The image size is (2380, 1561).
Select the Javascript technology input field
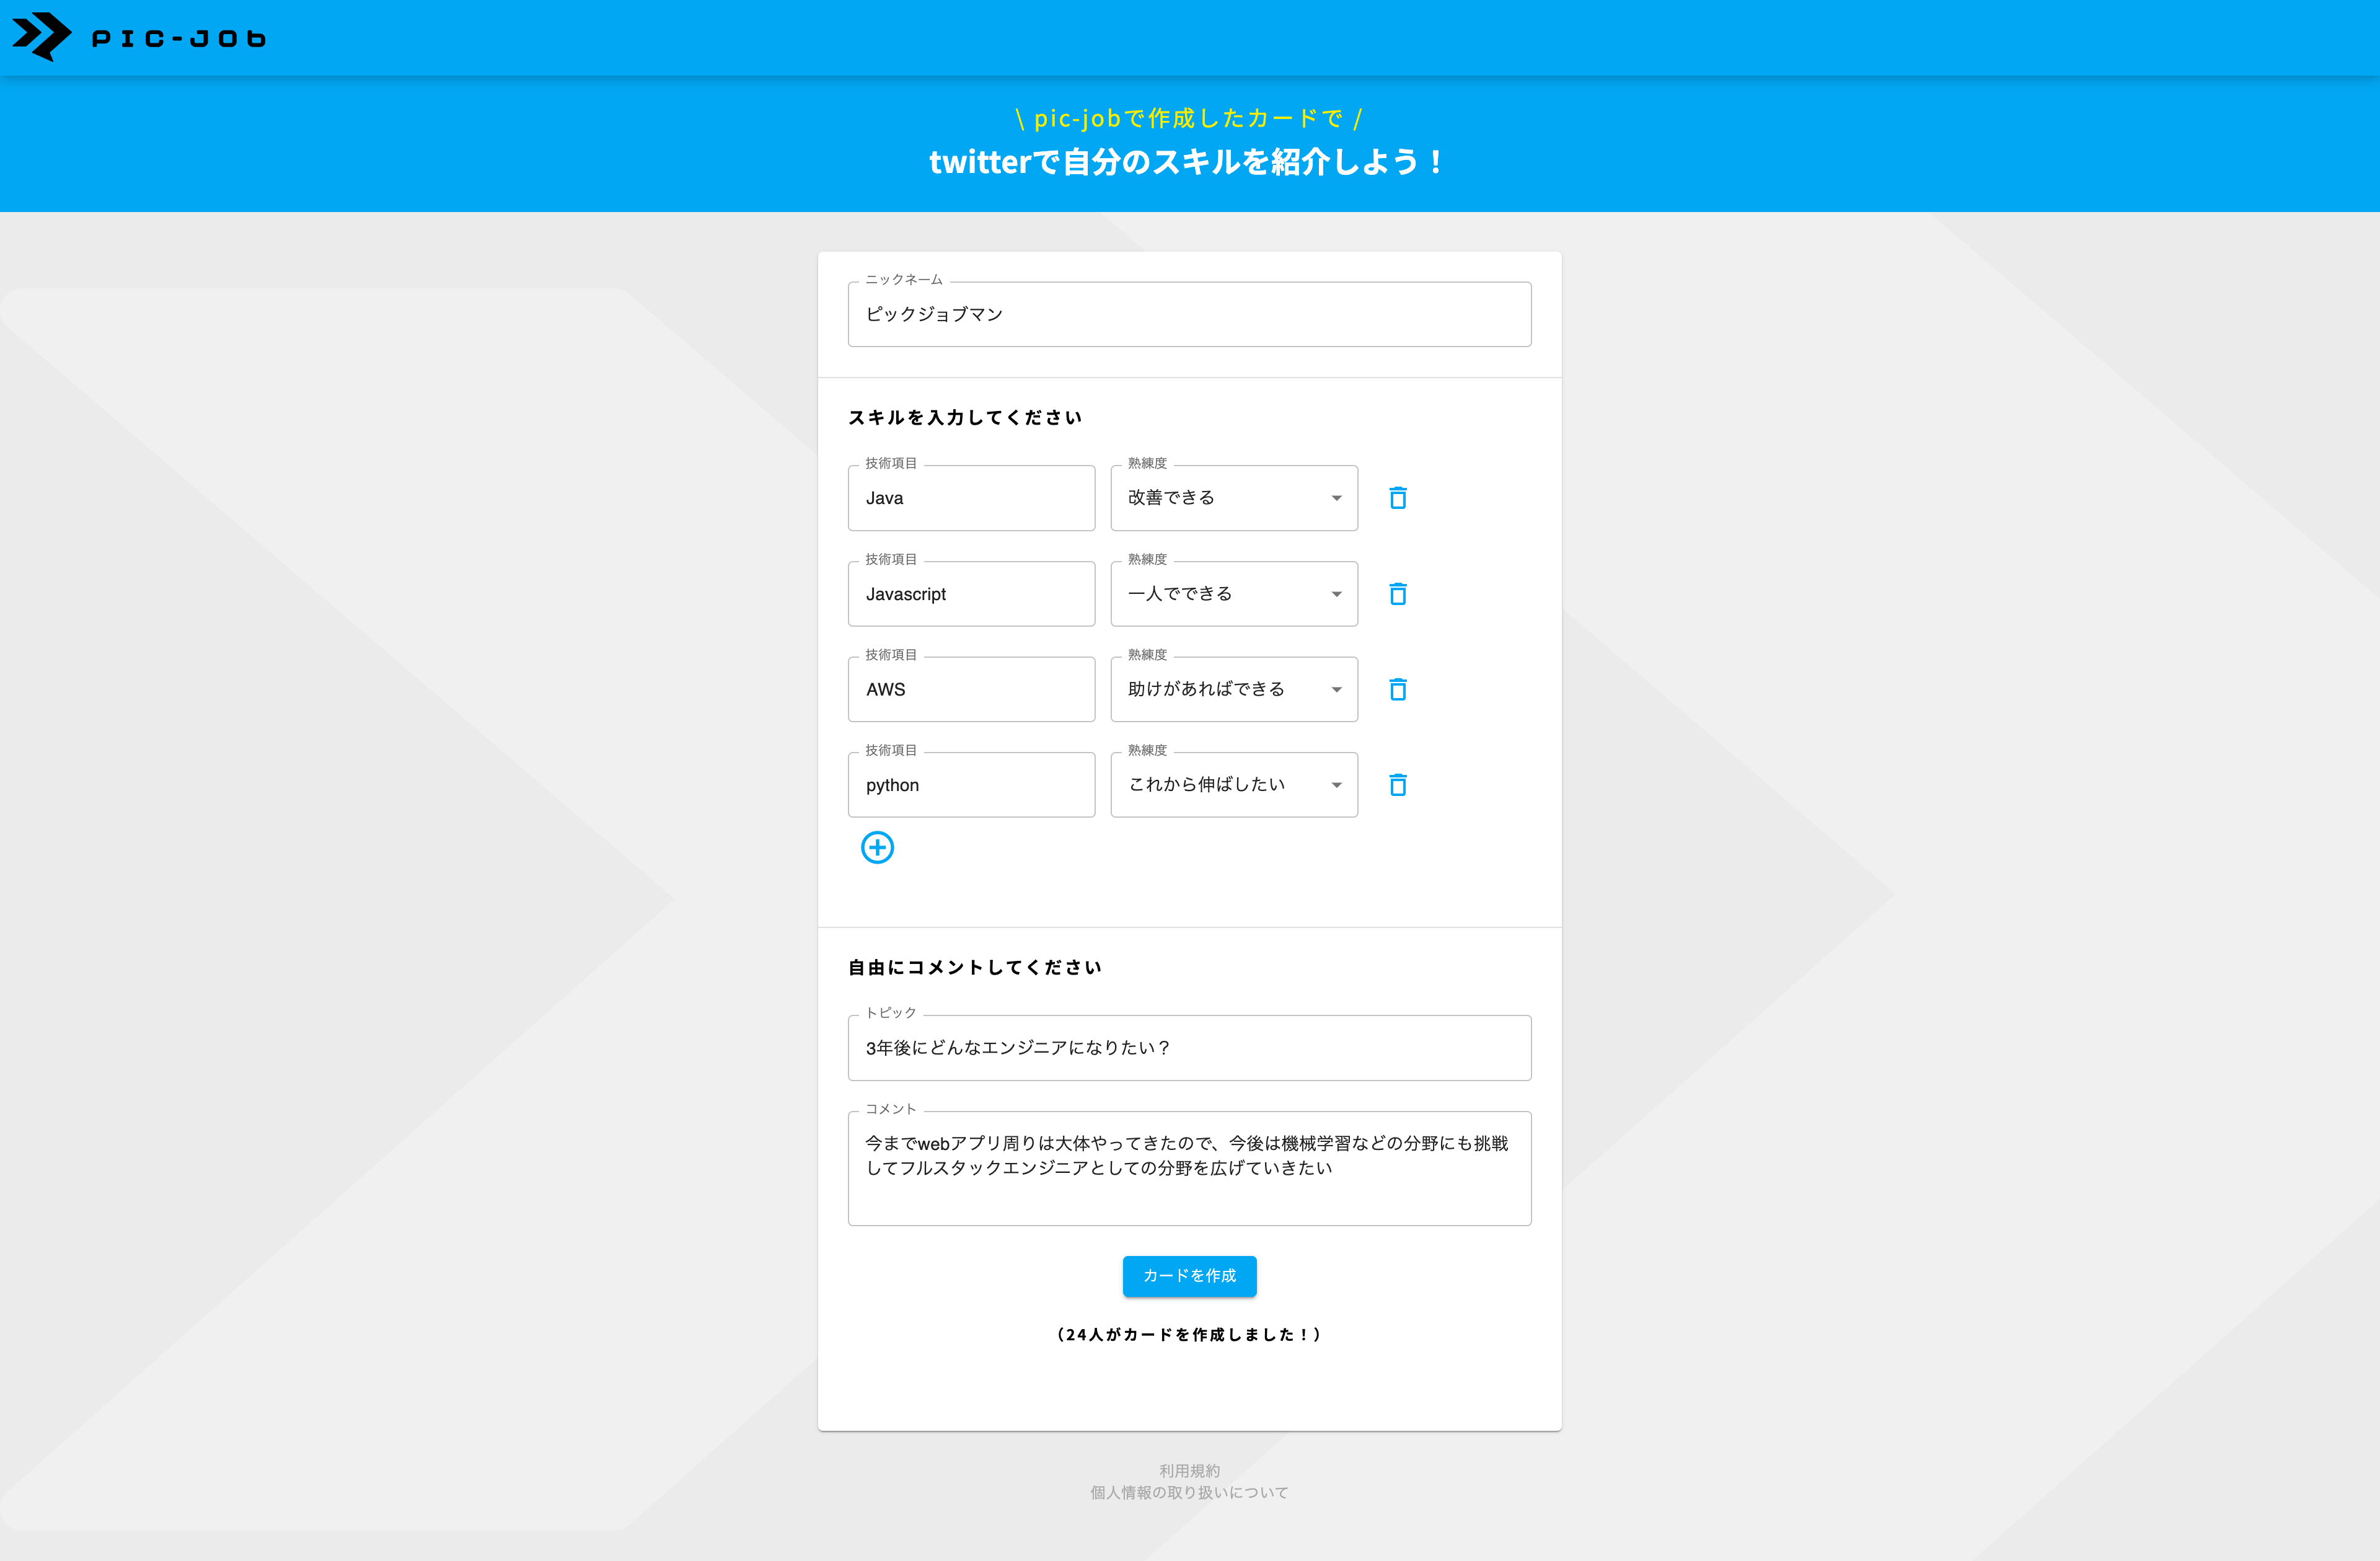[971, 593]
